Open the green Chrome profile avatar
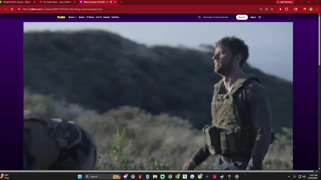This screenshot has width=321, height=180. click(311, 9)
